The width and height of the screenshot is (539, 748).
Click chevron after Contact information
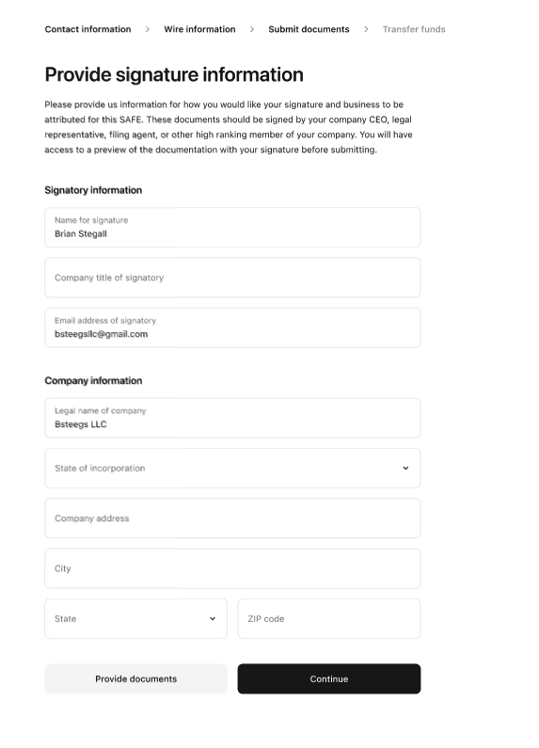[148, 29]
